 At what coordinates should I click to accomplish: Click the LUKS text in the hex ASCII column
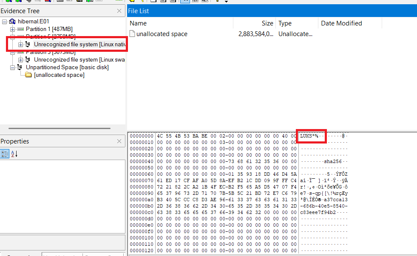pos(306,136)
